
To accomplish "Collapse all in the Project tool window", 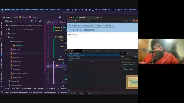I will click(35, 21).
